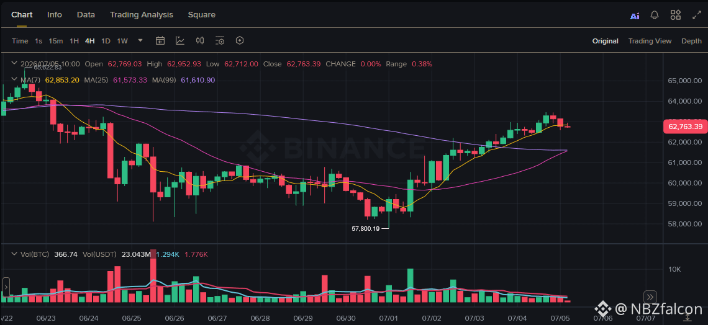Change chart style via candlestick icon
The width and height of the screenshot is (708, 325).
pyautogui.click(x=200, y=40)
